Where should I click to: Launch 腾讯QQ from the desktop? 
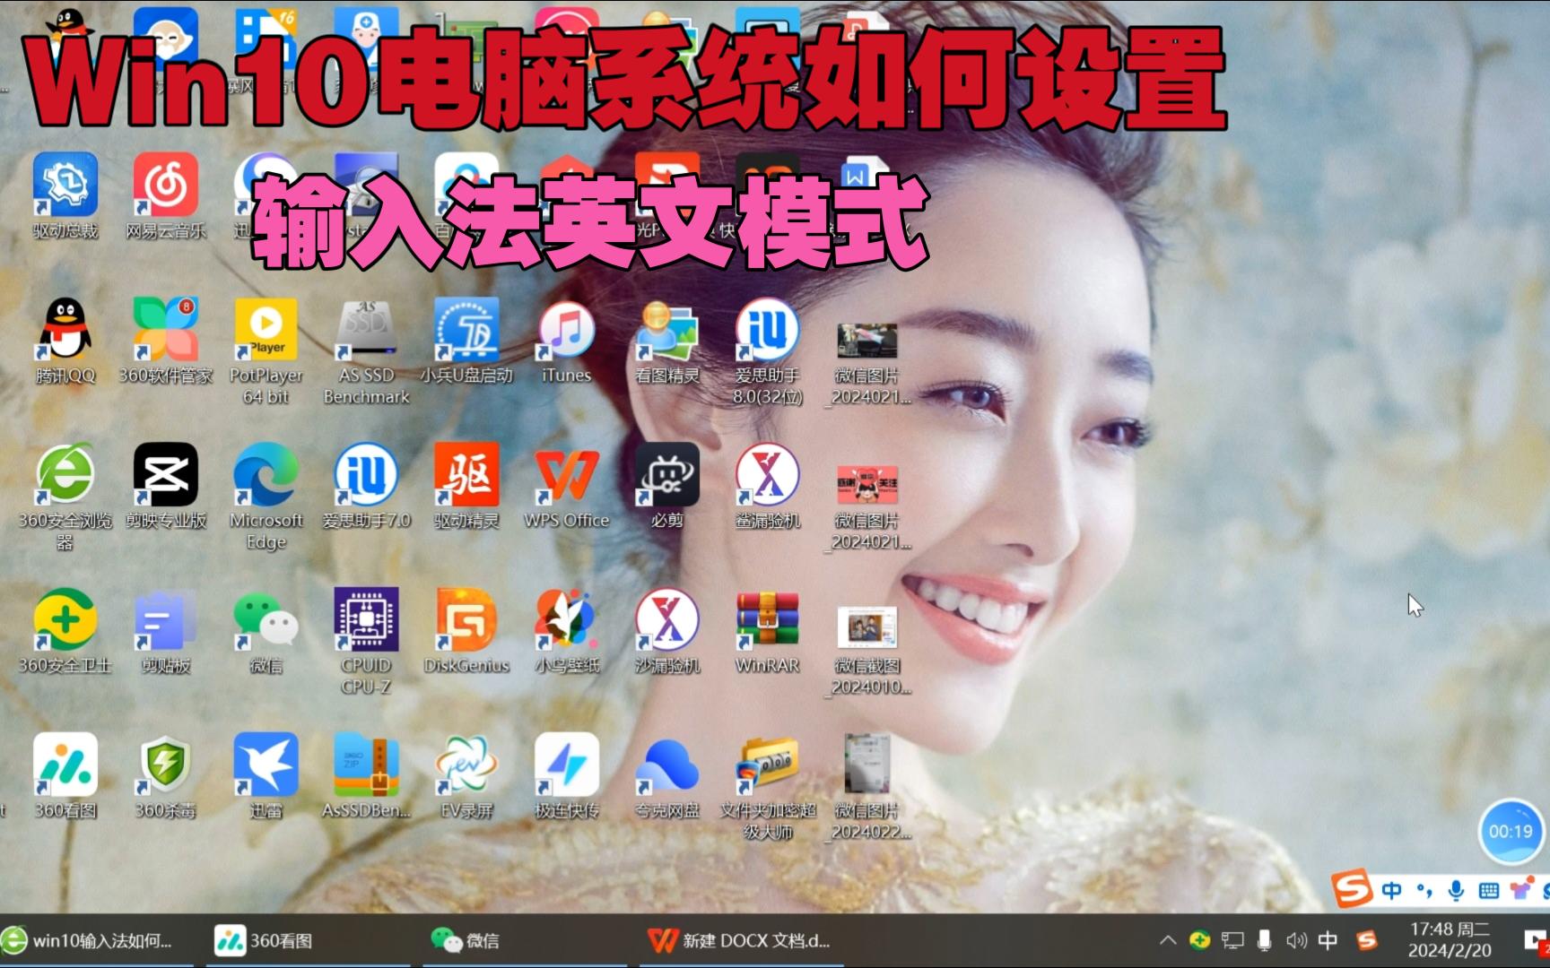pyautogui.click(x=65, y=341)
